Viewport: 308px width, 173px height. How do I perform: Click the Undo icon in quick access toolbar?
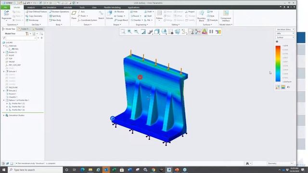(x=29, y=3)
